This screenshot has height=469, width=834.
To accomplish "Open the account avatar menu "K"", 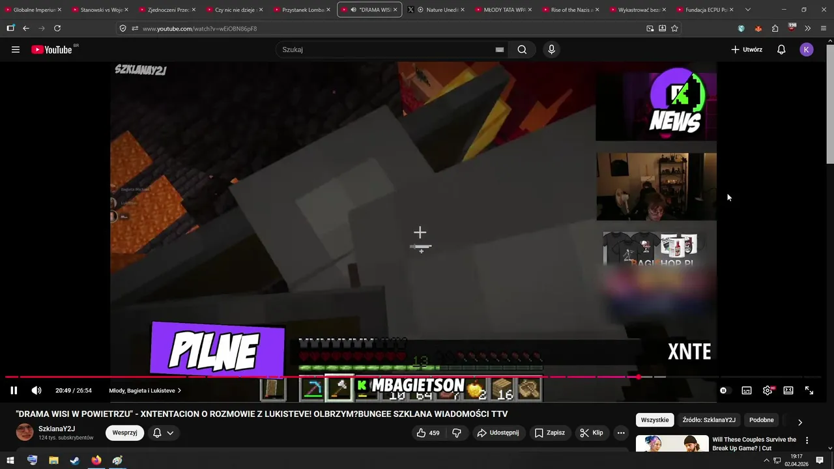I will point(807,50).
